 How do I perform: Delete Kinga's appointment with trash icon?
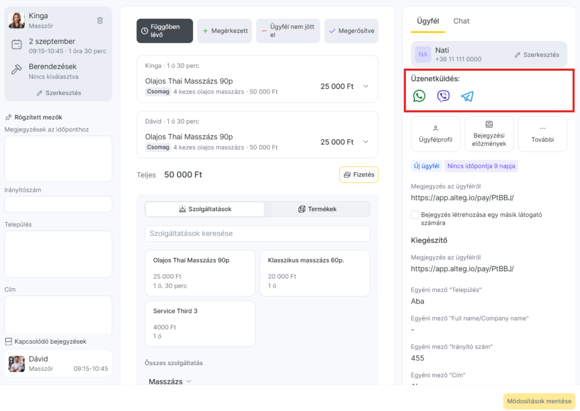point(100,20)
